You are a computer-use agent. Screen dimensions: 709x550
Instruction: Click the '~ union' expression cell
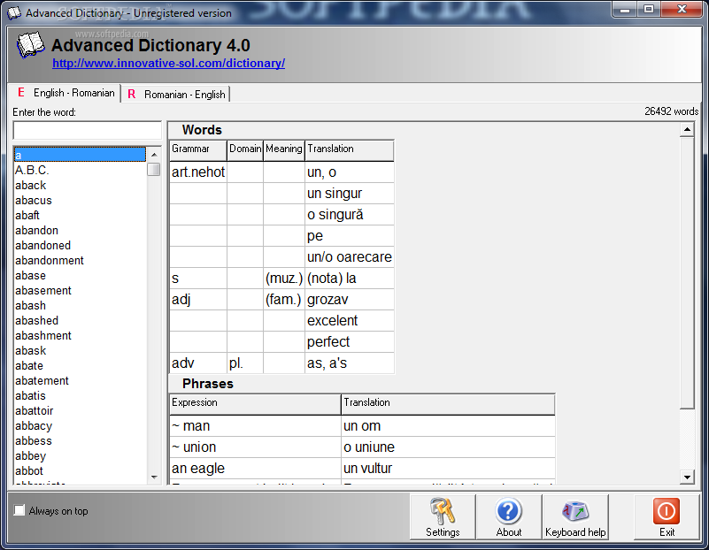pos(255,447)
